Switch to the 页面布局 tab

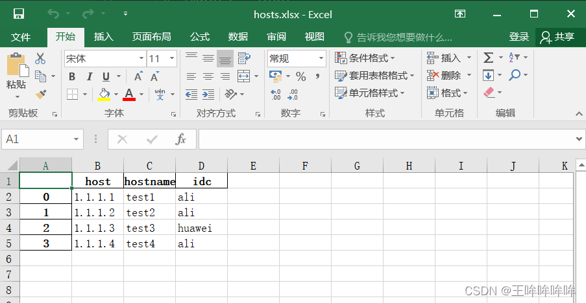tap(151, 36)
